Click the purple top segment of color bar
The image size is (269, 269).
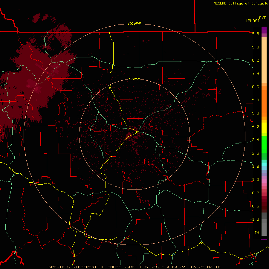click(264, 30)
